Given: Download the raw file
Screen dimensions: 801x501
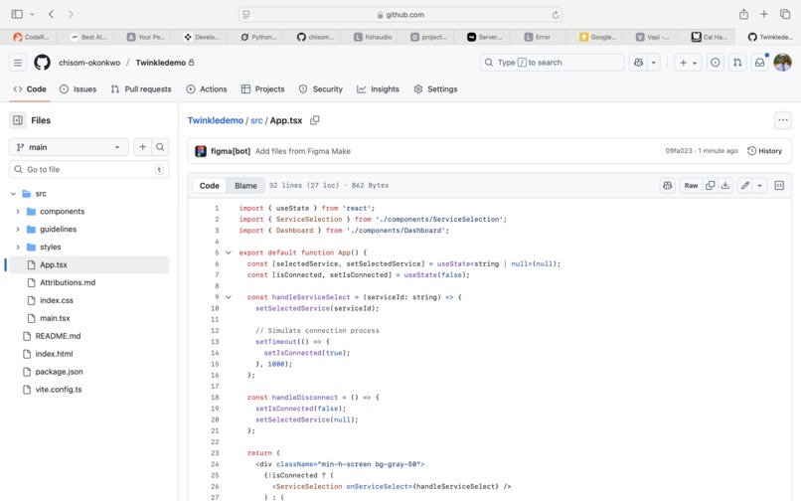Looking at the screenshot, I should 725,186.
